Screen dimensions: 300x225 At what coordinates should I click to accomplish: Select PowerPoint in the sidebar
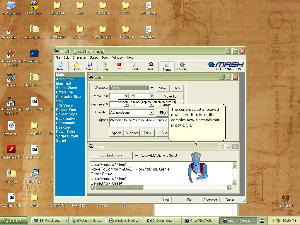[x=66, y=132]
